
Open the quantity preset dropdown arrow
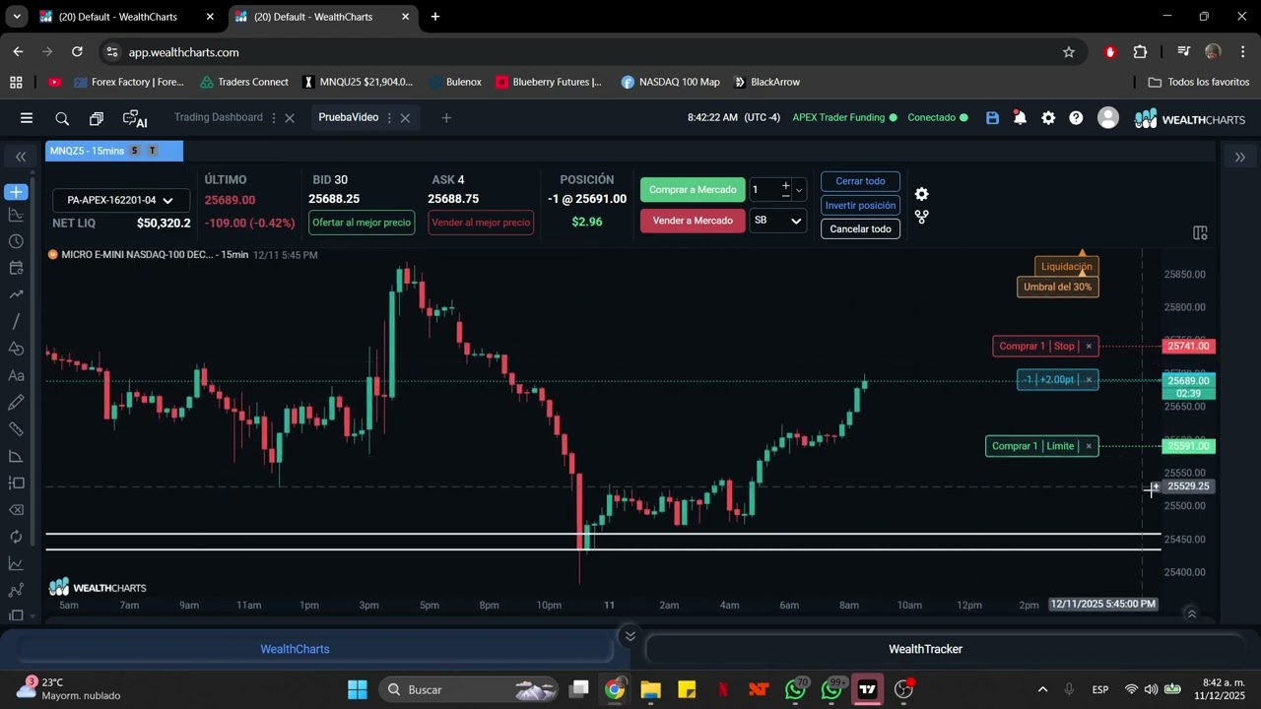click(799, 190)
